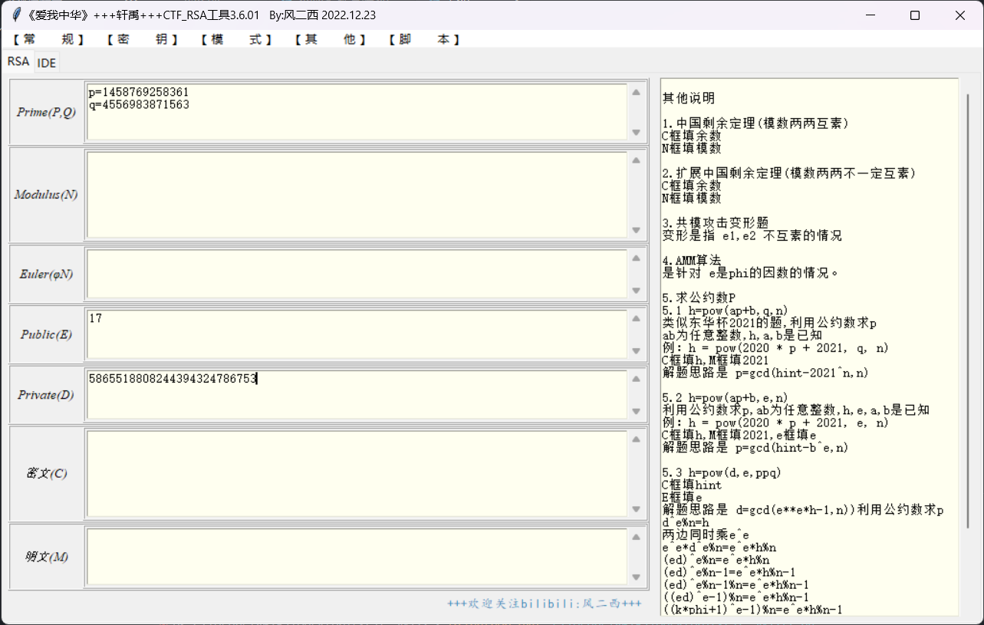
Task: Click the line 4.AMM算法
Action: click(692, 261)
